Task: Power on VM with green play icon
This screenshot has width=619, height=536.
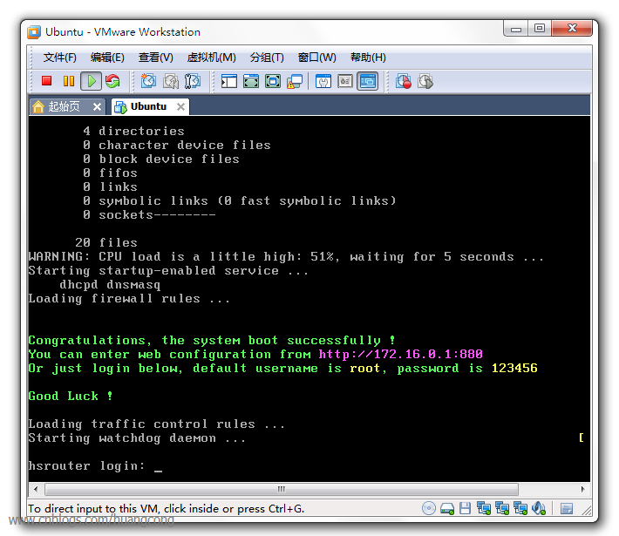Action: pos(92,81)
